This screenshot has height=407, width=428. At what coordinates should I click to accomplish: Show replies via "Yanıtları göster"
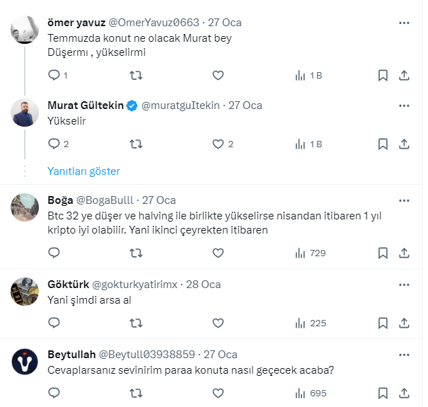(83, 171)
